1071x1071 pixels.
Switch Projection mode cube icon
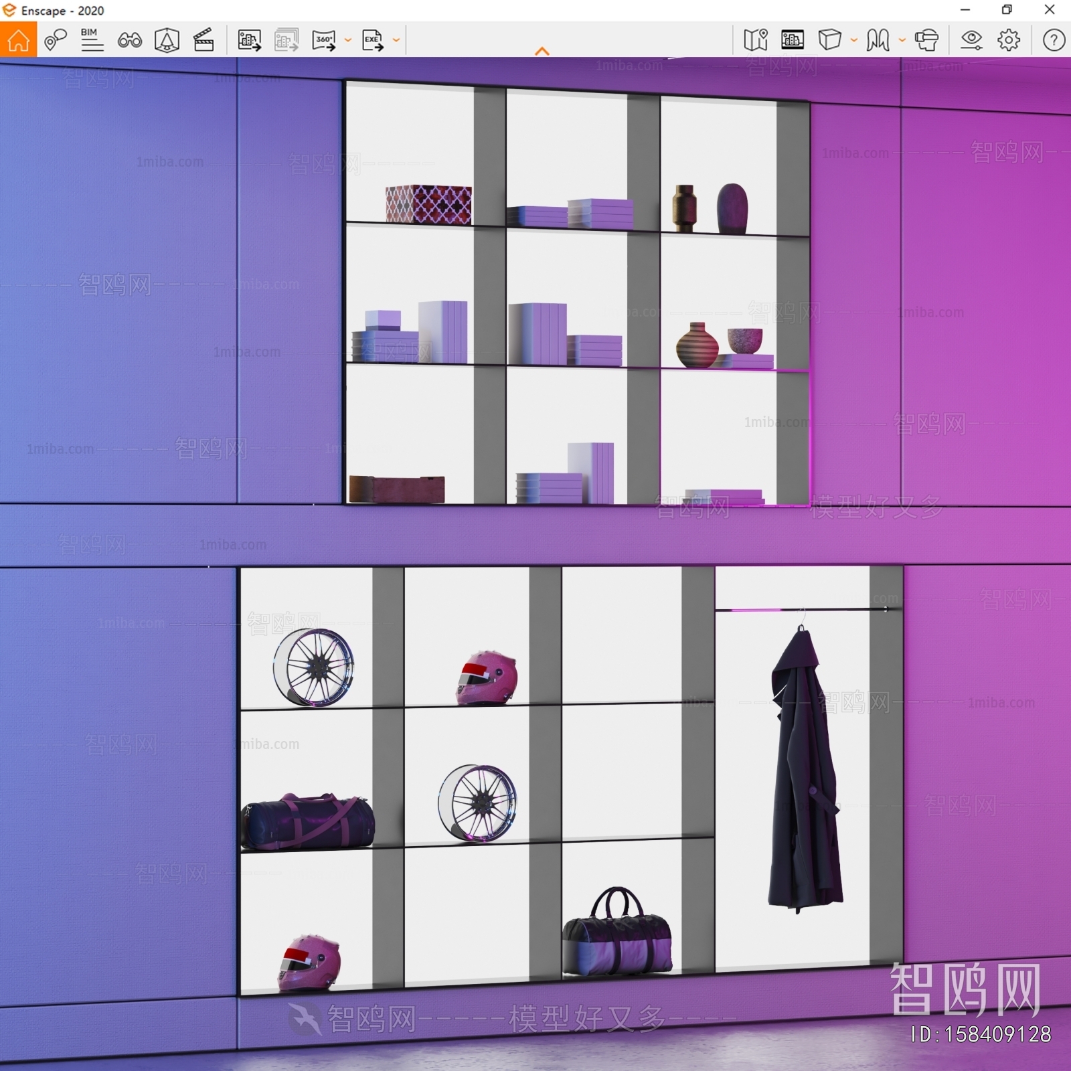(829, 39)
